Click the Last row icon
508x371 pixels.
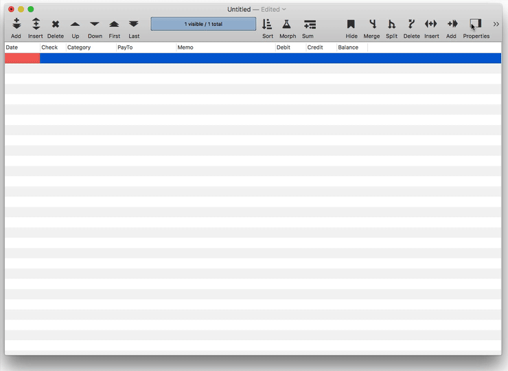133,24
